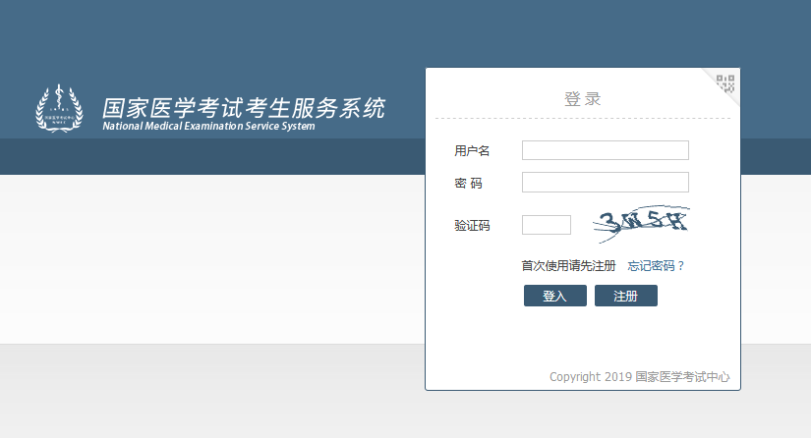Click the dashed divider under 登录 heading
The width and height of the screenshot is (811, 438).
point(582,119)
